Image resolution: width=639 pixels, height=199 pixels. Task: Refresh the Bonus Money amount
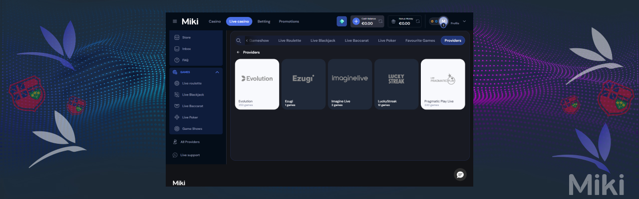pos(418,21)
